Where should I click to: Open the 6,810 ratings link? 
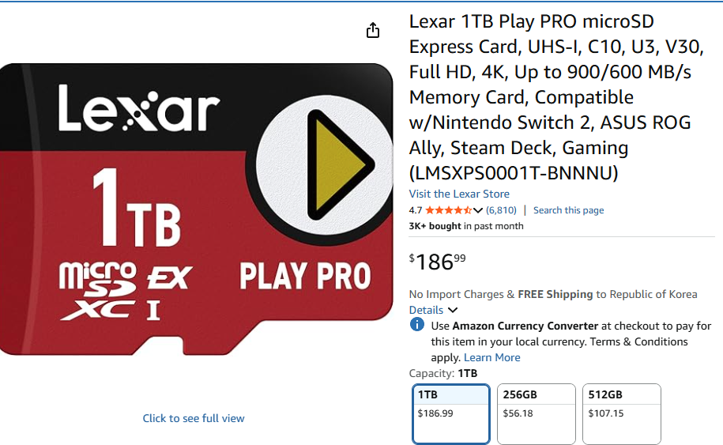pos(501,210)
